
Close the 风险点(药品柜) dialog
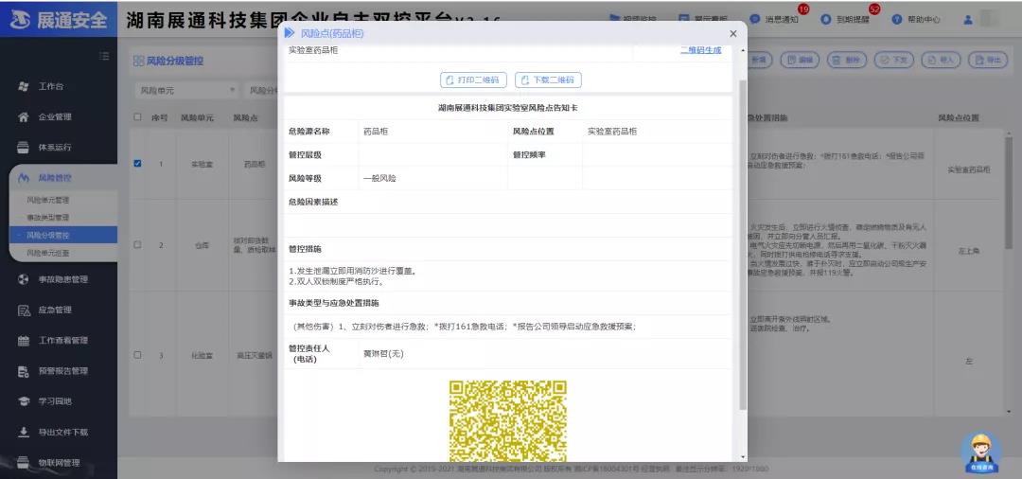733,34
